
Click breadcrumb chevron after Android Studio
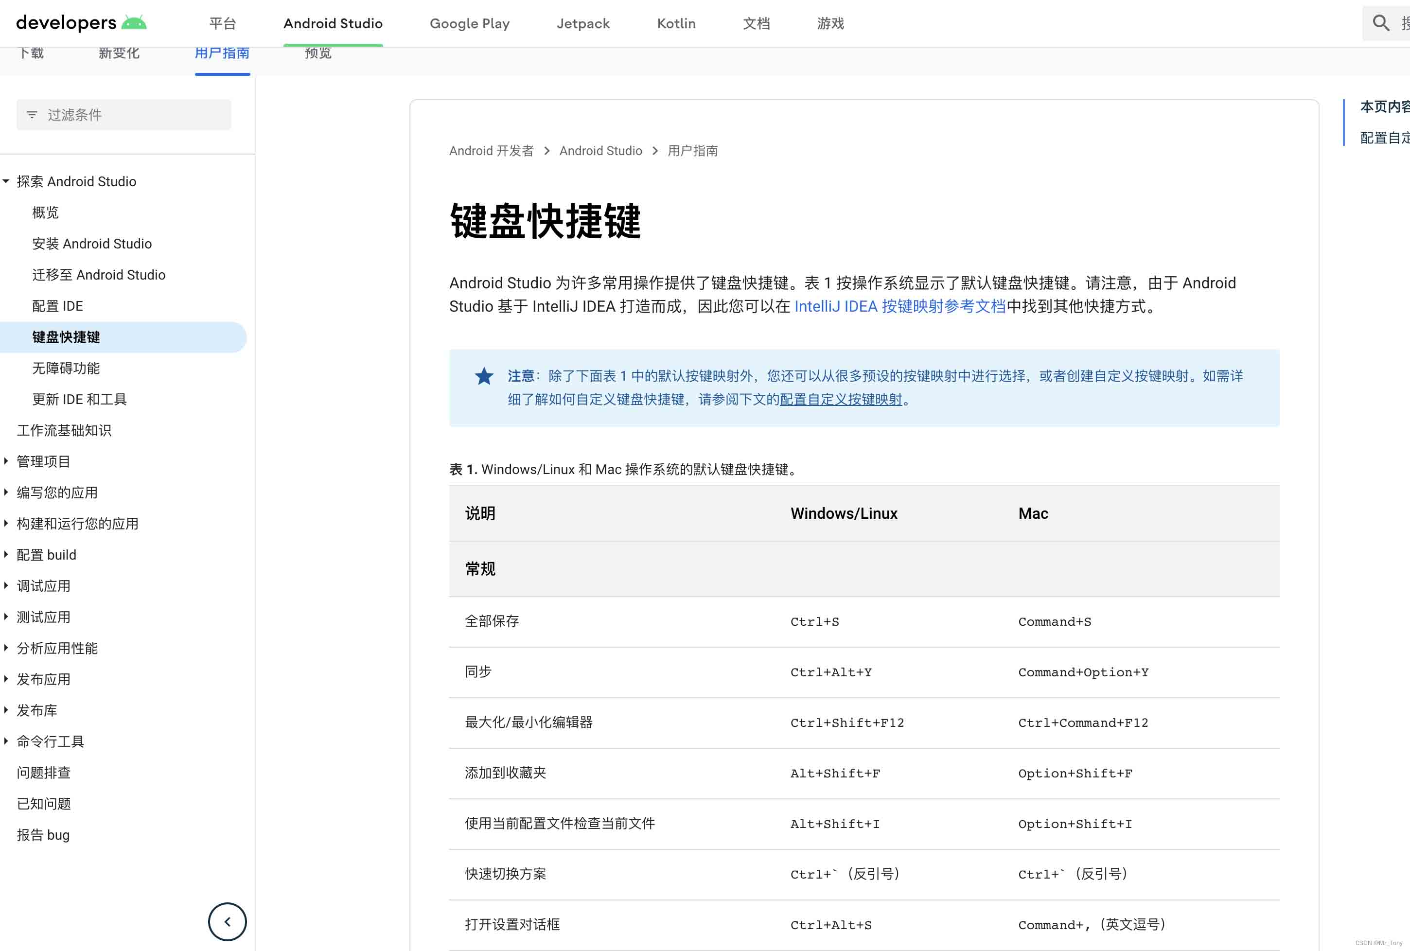coord(655,151)
